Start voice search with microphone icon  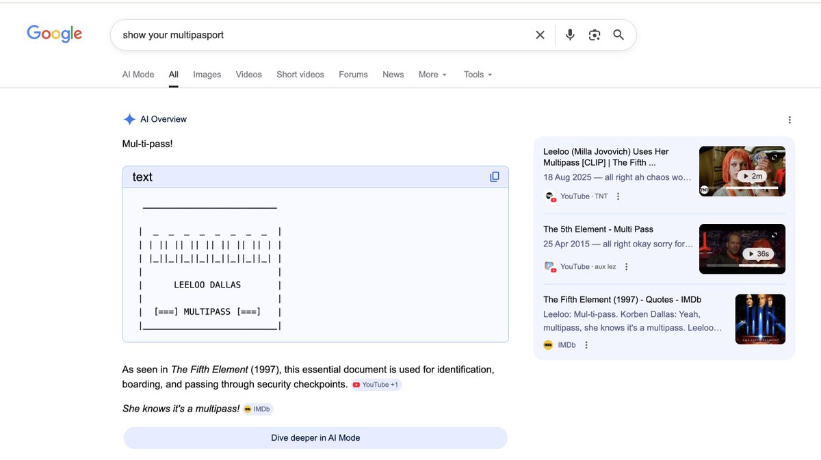(570, 35)
